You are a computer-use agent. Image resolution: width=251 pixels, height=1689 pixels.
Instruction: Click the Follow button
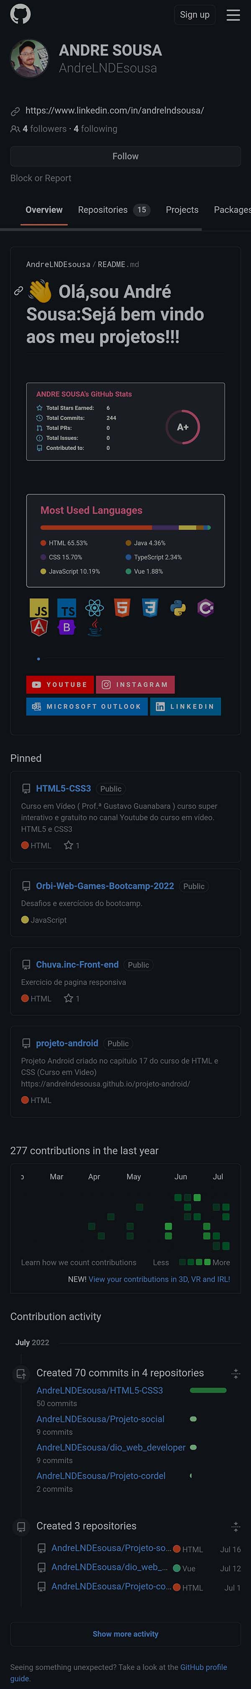(125, 156)
